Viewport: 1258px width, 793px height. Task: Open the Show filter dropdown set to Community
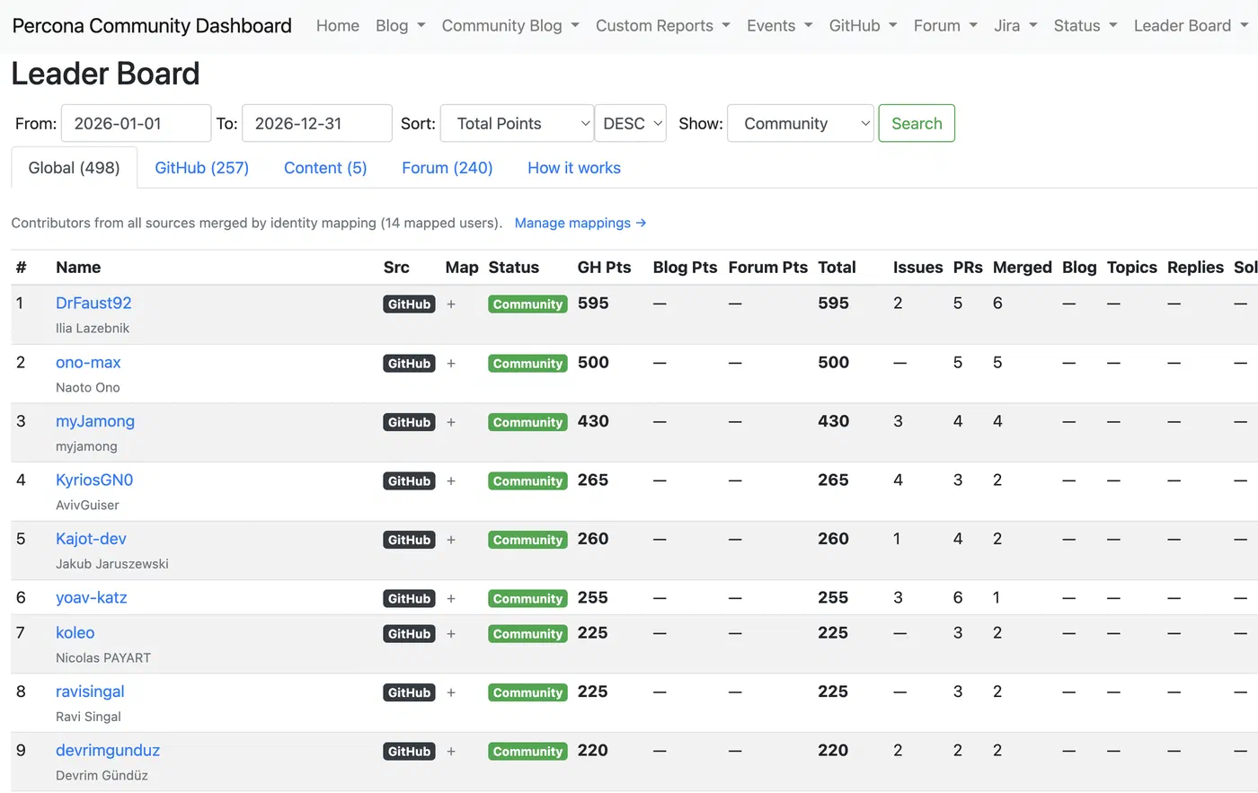[801, 123]
